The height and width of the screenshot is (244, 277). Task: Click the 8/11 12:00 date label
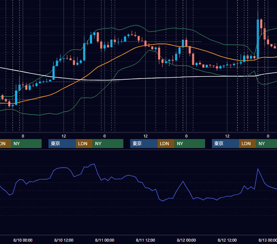[x=145, y=240]
